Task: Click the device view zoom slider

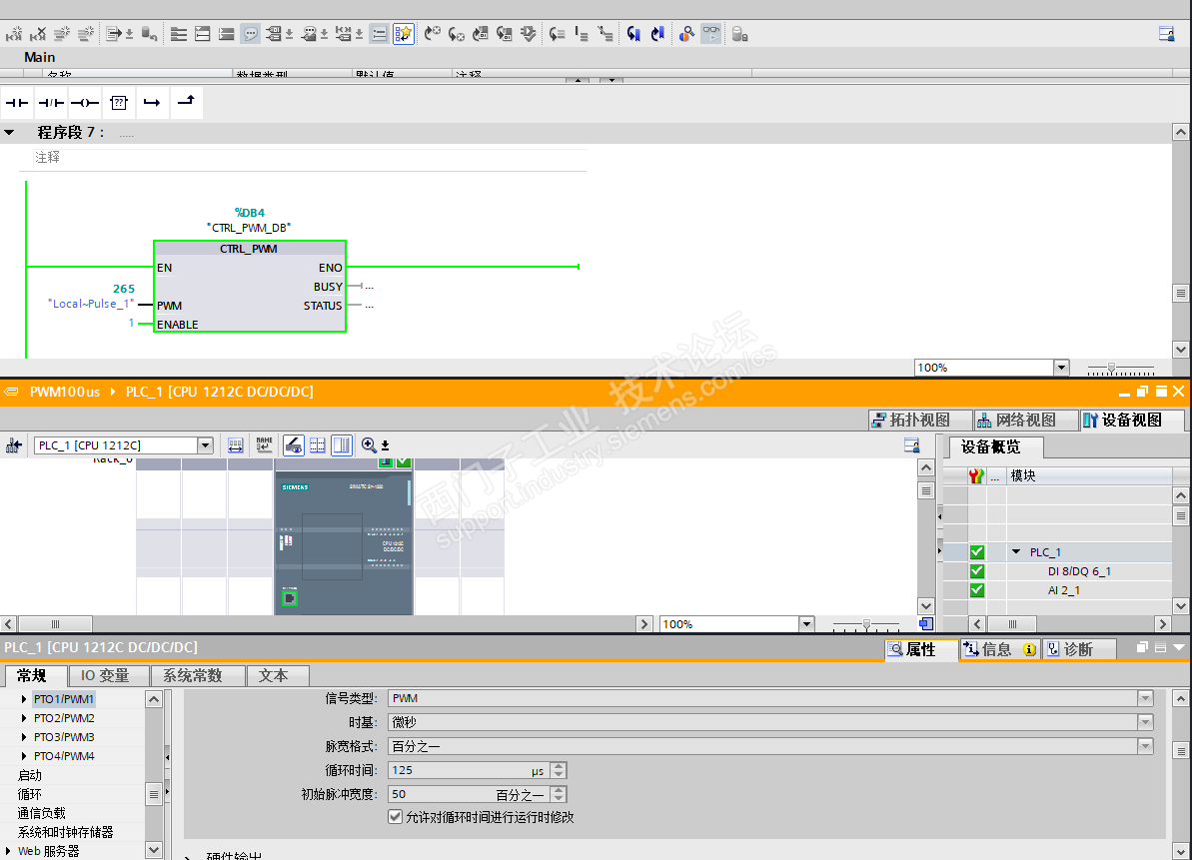Action: click(866, 624)
